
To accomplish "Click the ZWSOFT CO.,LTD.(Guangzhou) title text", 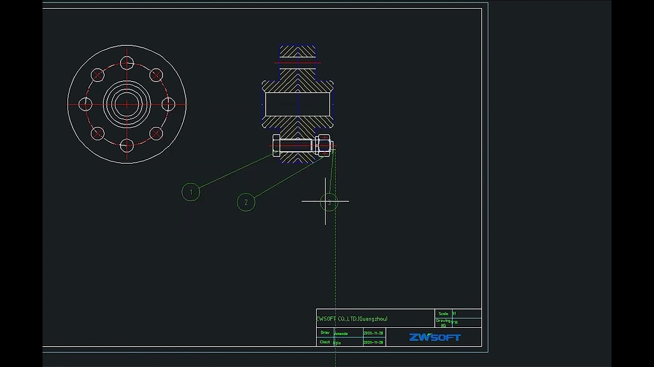I will 352,319.
